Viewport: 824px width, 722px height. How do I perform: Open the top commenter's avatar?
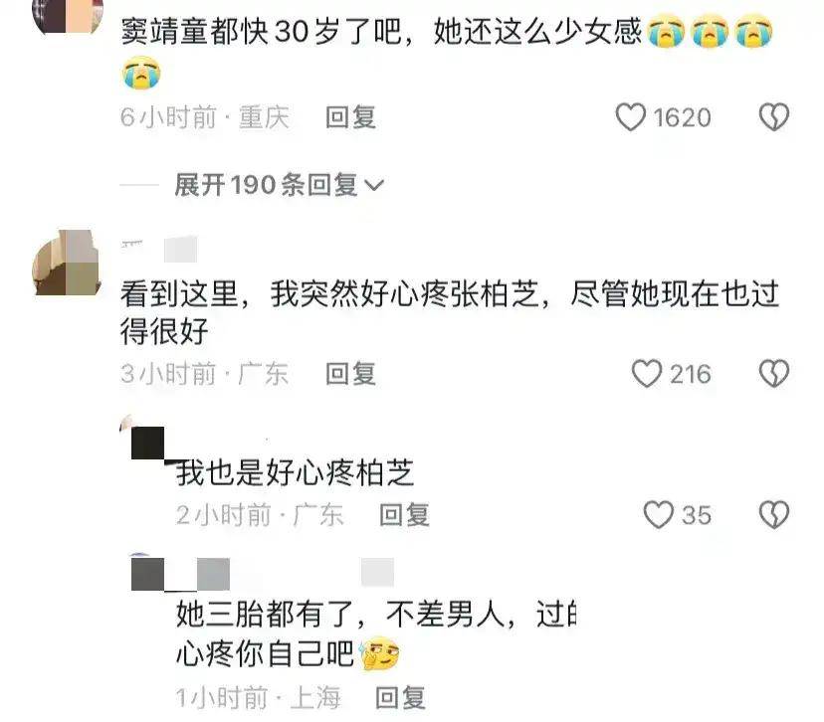(68, 16)
